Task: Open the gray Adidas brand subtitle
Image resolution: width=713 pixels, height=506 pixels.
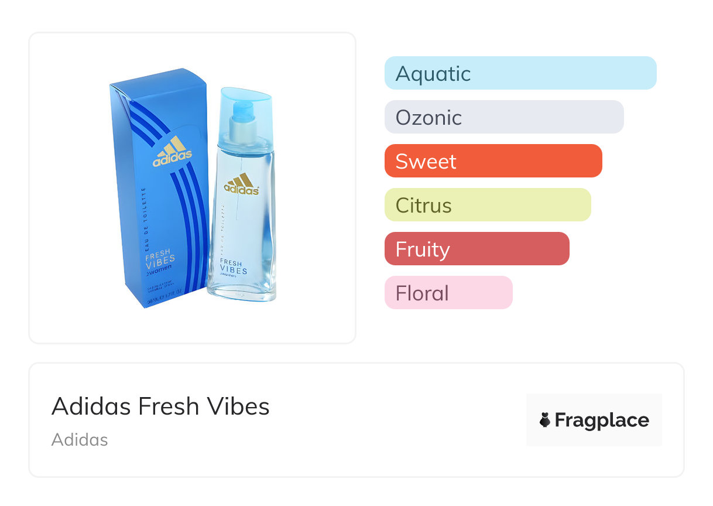Action: click(x=80, y=440)
